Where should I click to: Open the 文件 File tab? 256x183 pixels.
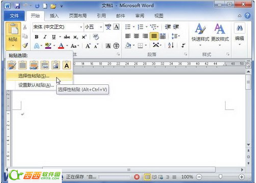point(14,16)
